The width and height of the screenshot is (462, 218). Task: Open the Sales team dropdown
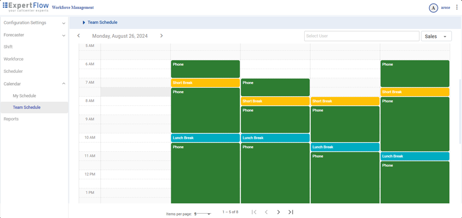click(436, 36)
